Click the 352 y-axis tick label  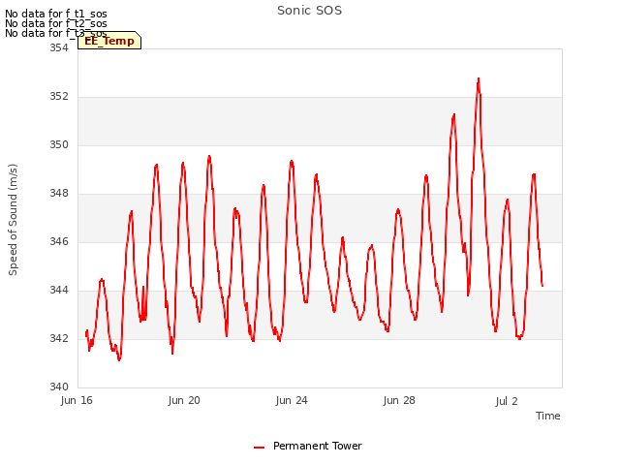[59, 97]
